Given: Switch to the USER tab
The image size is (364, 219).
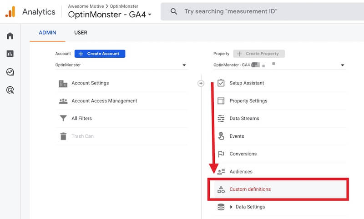Looking at the screenshot, I should point(81,33).
